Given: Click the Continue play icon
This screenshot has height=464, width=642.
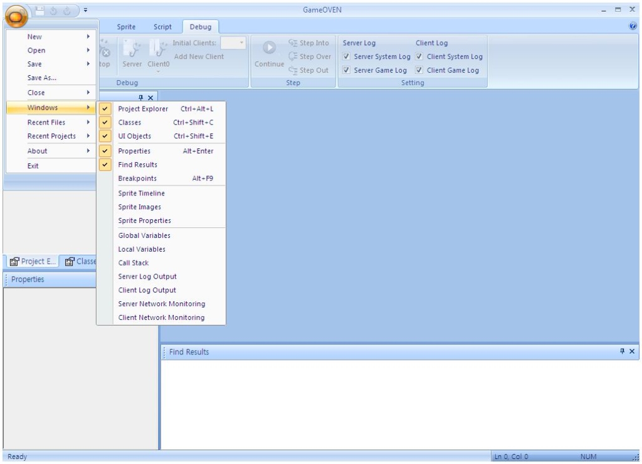Looking at the screenshot, I should (x=269, y=54).
